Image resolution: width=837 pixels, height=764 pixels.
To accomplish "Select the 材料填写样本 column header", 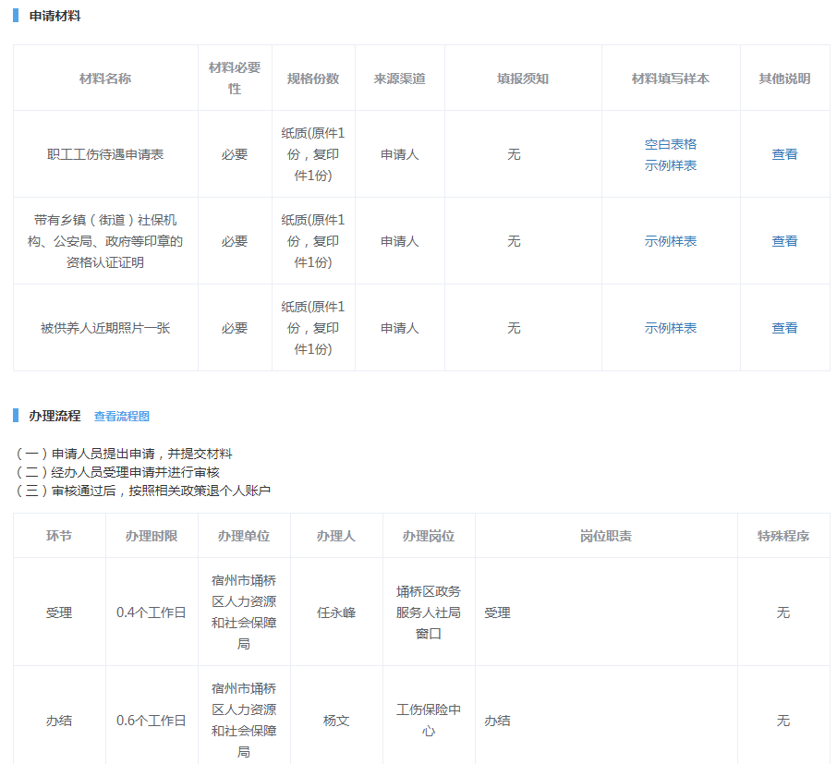I will [670, 79].
